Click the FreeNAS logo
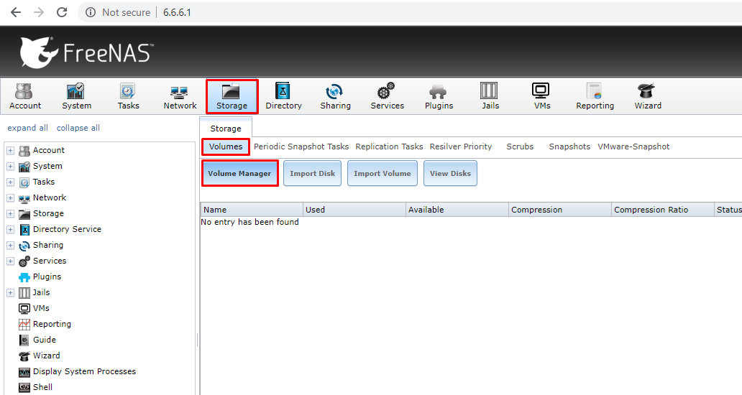Screen dimensions: 742x395 [x=86, y=52]
